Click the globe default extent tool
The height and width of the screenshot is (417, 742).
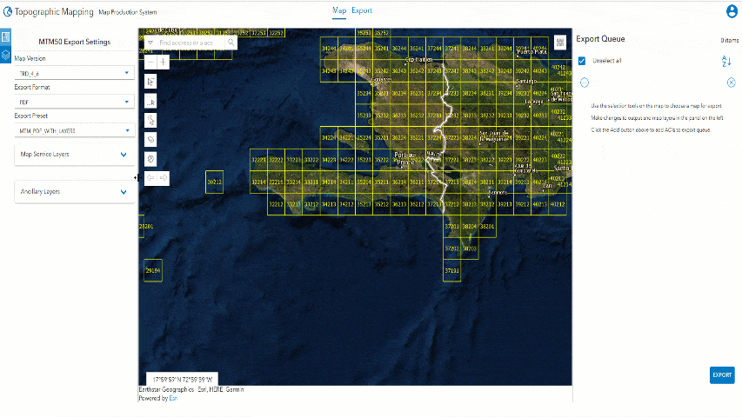151,159
